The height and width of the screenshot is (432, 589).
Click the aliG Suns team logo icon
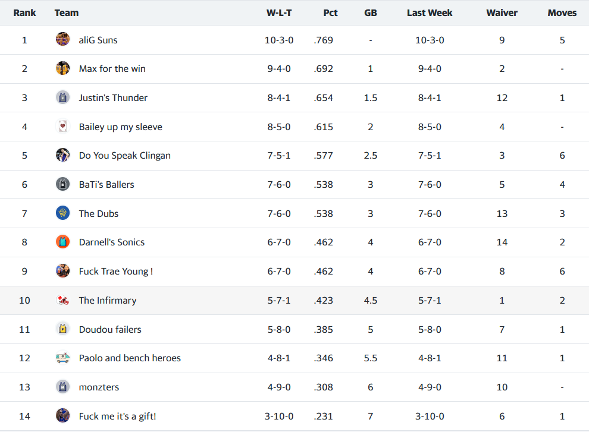pos(62,40)
